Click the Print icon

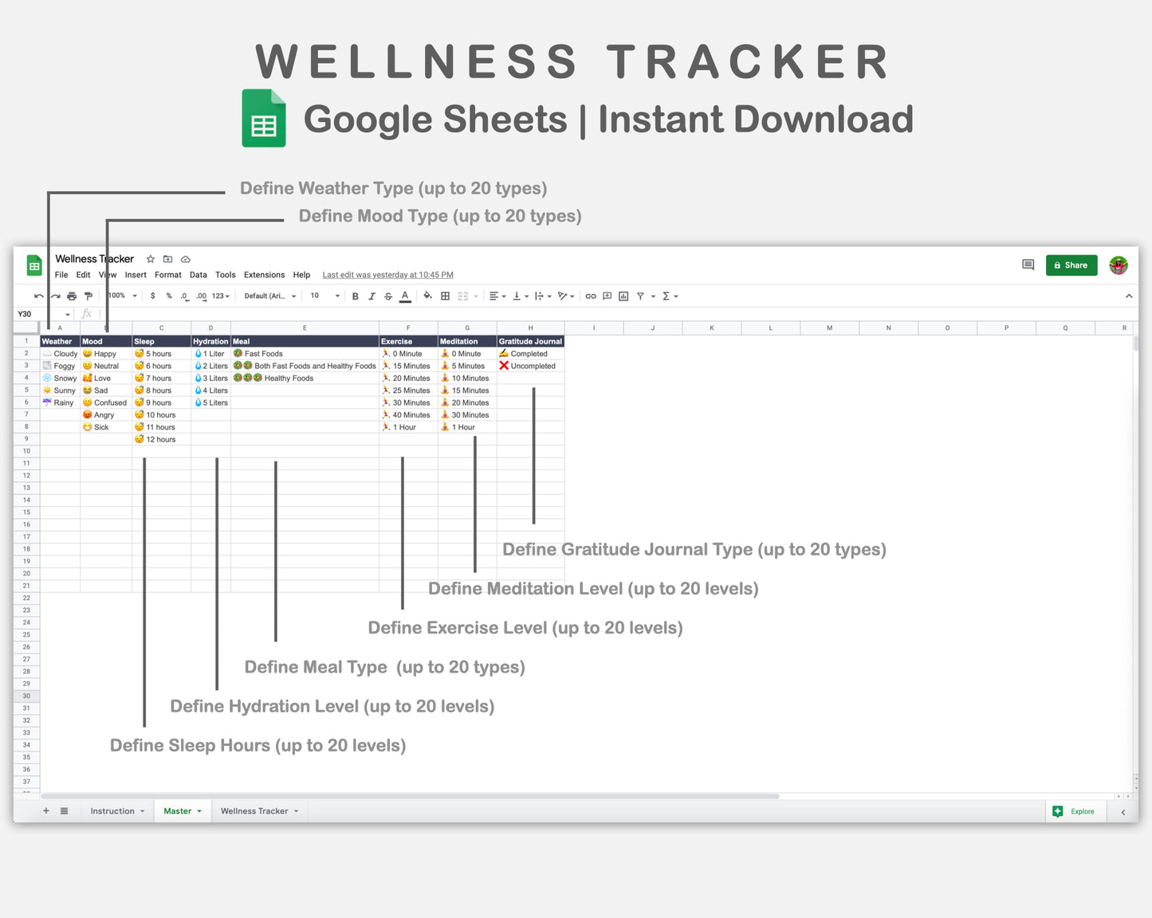pos(71,296)
